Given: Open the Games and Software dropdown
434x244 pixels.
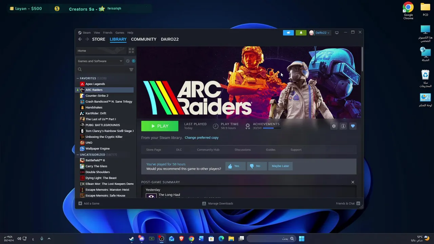Looking at the screenshot, I should pos(100,61).
